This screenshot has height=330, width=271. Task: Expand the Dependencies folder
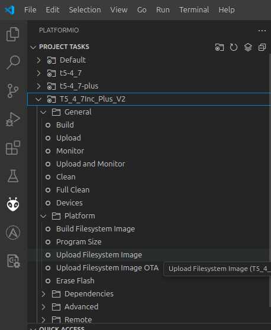tap(43, 294)
